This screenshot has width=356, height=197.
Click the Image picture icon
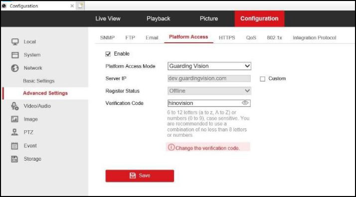coord(15,119)
